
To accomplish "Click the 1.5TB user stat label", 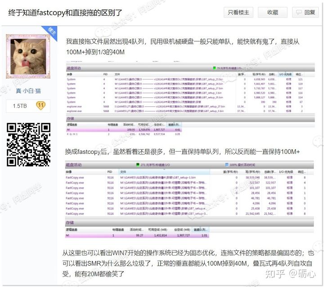I will tap(19, 106).
